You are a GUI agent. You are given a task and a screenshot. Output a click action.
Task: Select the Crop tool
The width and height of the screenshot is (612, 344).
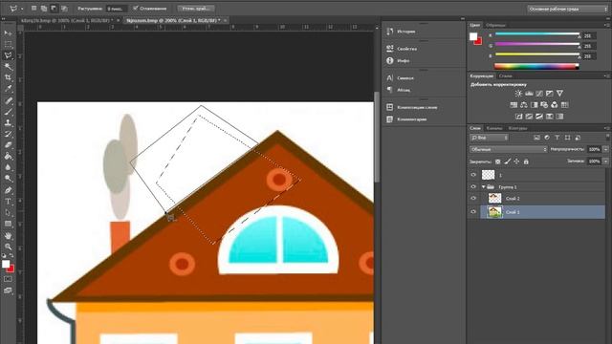tap(8, 77)
